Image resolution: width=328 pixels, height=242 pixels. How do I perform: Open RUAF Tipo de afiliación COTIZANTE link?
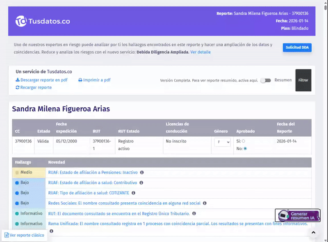pos(89,193)
